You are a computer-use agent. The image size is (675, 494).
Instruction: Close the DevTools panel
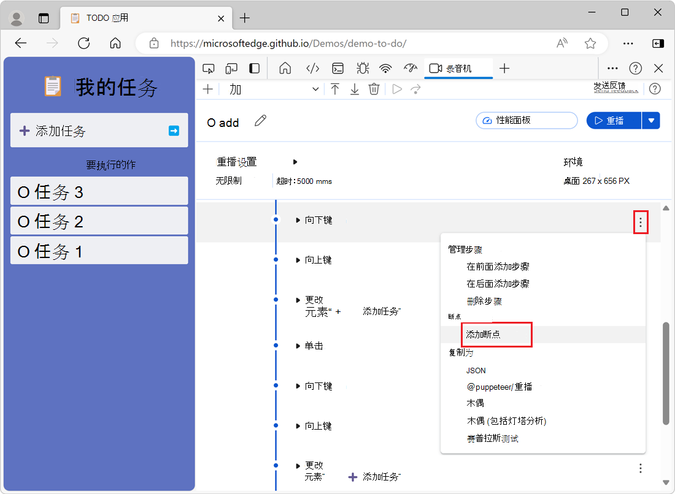(x=658, y=69)
